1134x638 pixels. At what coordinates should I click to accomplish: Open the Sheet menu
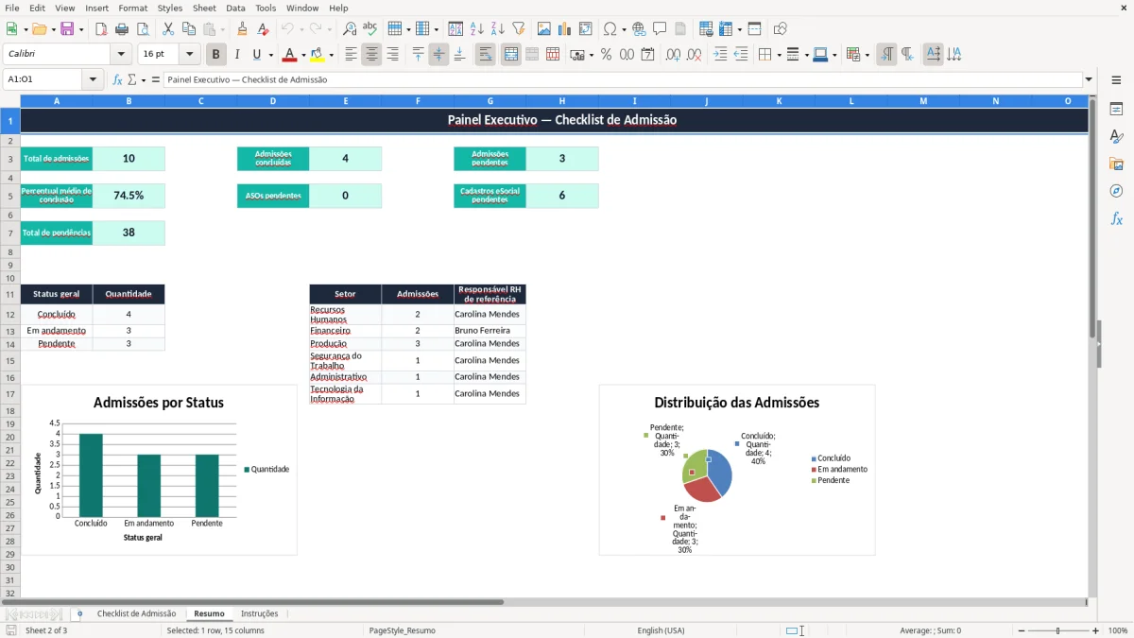click(x=204, y=8)
